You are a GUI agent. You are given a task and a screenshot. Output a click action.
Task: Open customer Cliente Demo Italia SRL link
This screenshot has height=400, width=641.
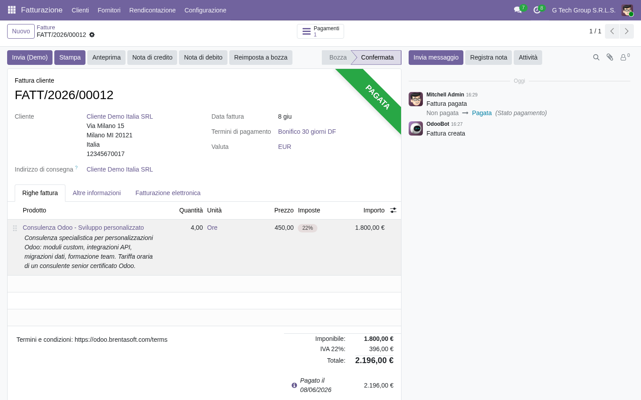[120, 116]
